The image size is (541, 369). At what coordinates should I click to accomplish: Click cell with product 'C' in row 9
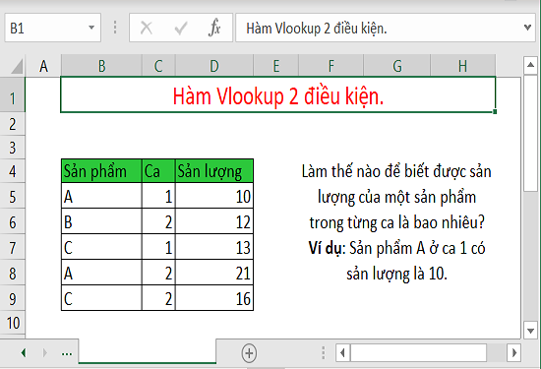click(101, 298)
